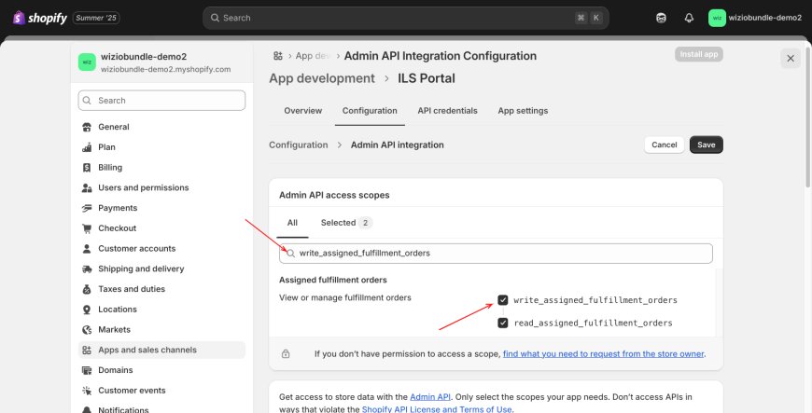Show All access scopes tab
812x413 pixels.
(x=292, y=223)
